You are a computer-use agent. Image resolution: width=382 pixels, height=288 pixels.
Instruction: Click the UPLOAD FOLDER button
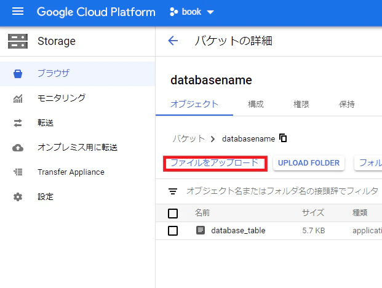tap(309, 163)
